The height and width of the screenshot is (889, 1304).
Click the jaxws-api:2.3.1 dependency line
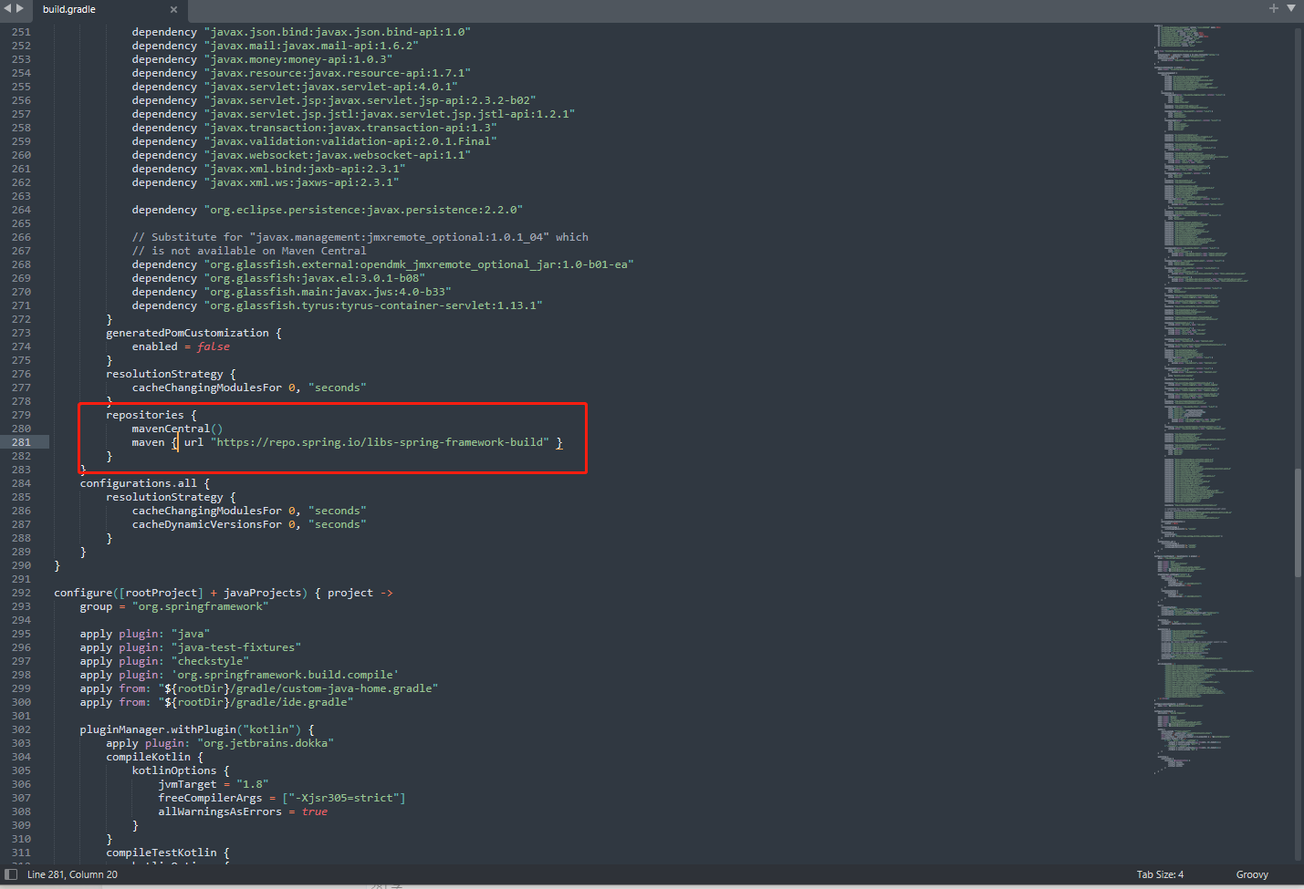click(266, 182)
